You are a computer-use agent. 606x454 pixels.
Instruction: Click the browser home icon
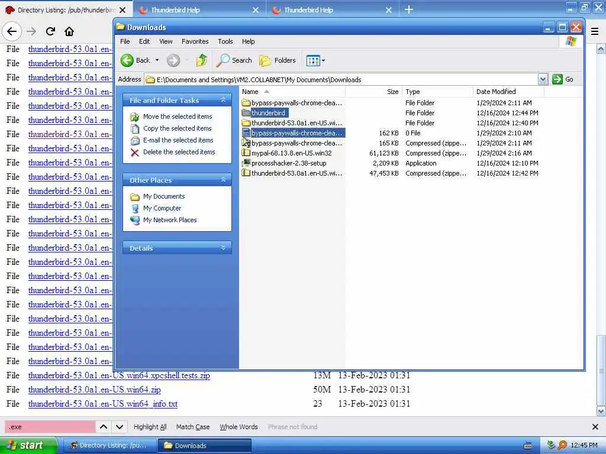point(69,31)
